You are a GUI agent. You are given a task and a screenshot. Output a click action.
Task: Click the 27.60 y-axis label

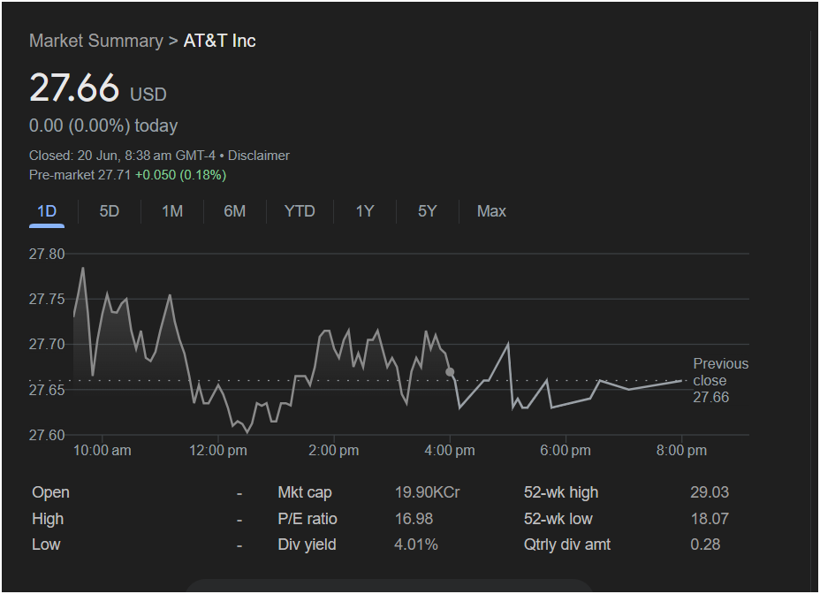point(47,435)
